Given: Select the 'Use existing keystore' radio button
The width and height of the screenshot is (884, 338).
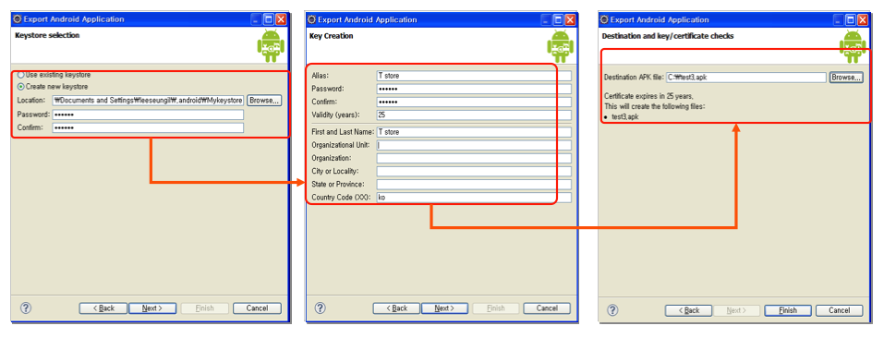Looking at the screenshot, I should (x=21, y=75).
